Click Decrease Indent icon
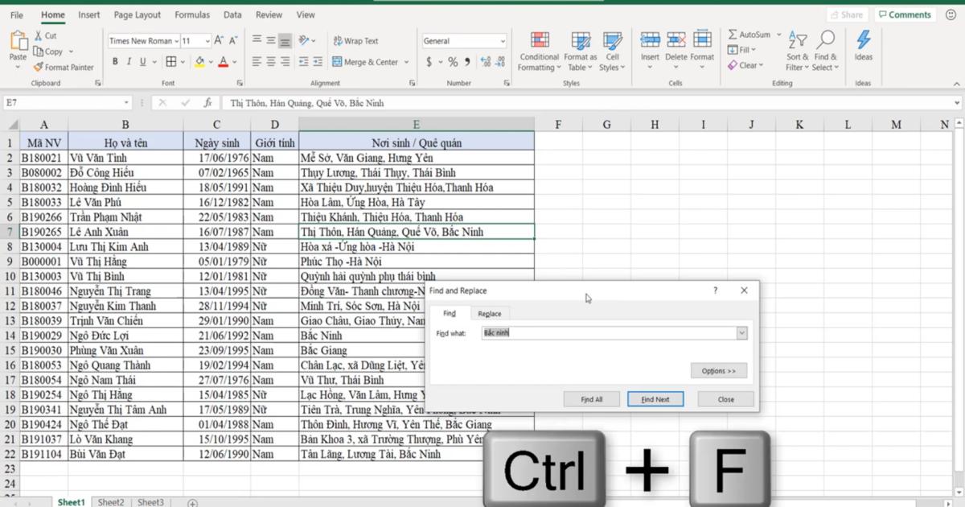Screen dimensions: 965x507 click(x=304, y=62)
